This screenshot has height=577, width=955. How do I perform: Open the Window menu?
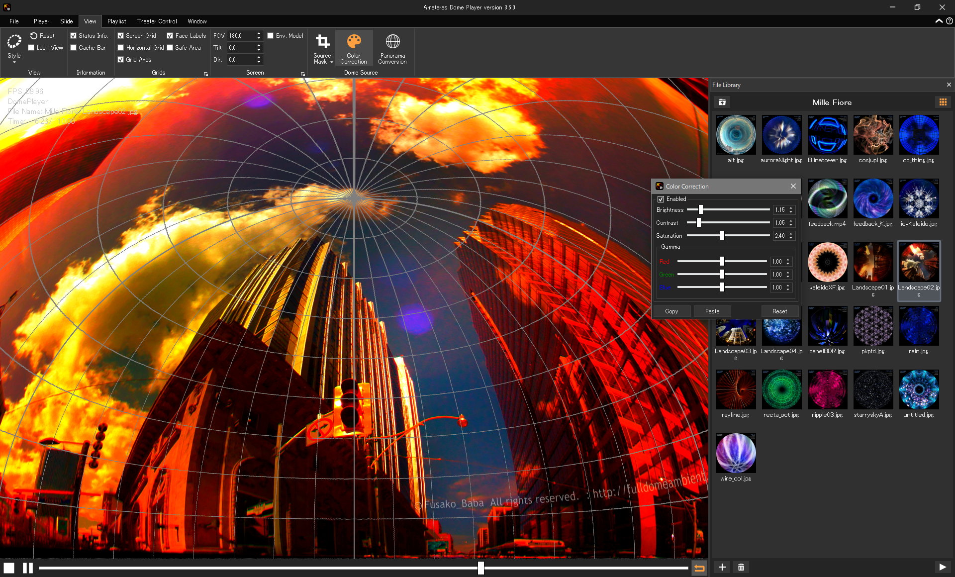pyautogui.click(x=197, y=21)
